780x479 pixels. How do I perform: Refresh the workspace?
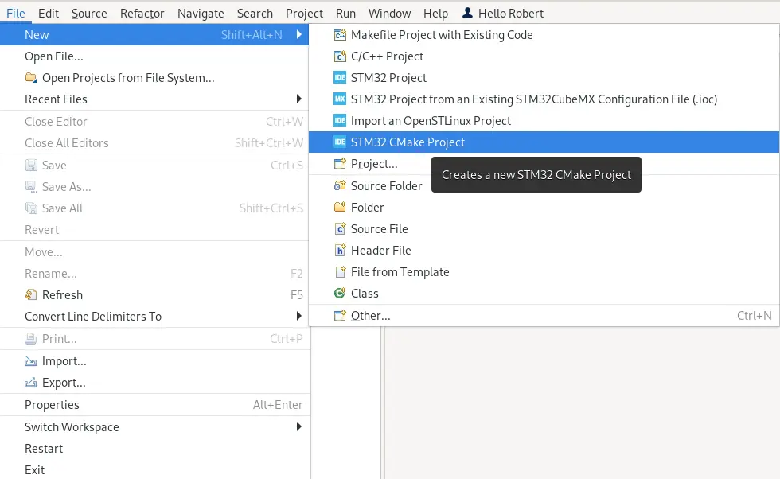click(x=60, y=294)
